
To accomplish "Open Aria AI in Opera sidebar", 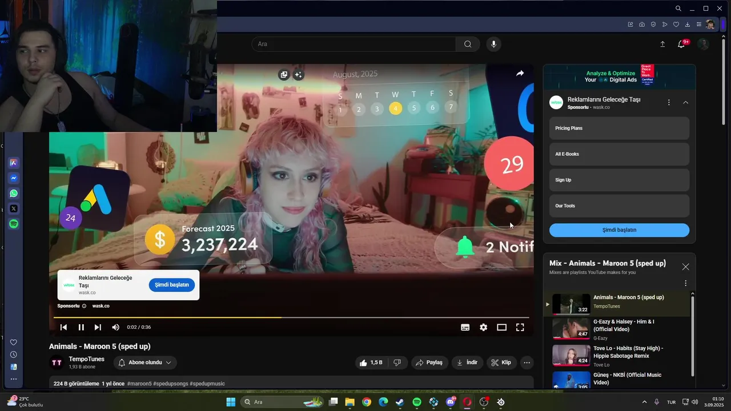I will [14, 163].
